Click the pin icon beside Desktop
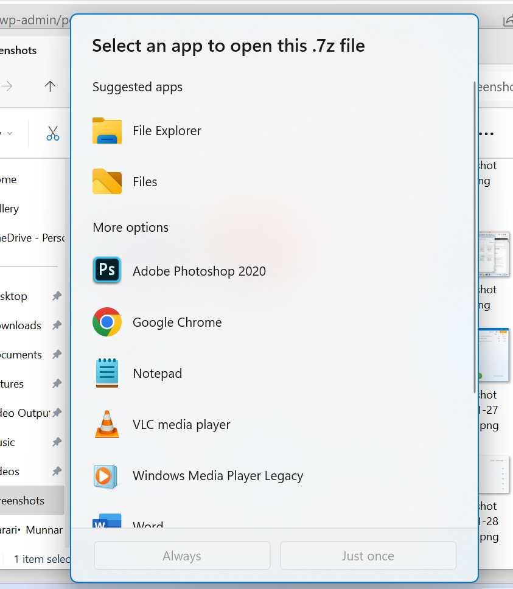 [57, 296]
